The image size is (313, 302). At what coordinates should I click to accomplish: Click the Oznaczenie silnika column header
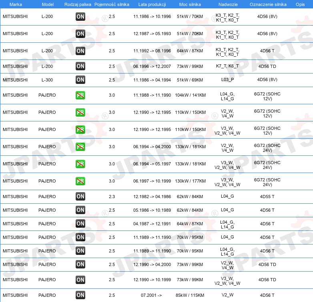[x=268, y=4]
